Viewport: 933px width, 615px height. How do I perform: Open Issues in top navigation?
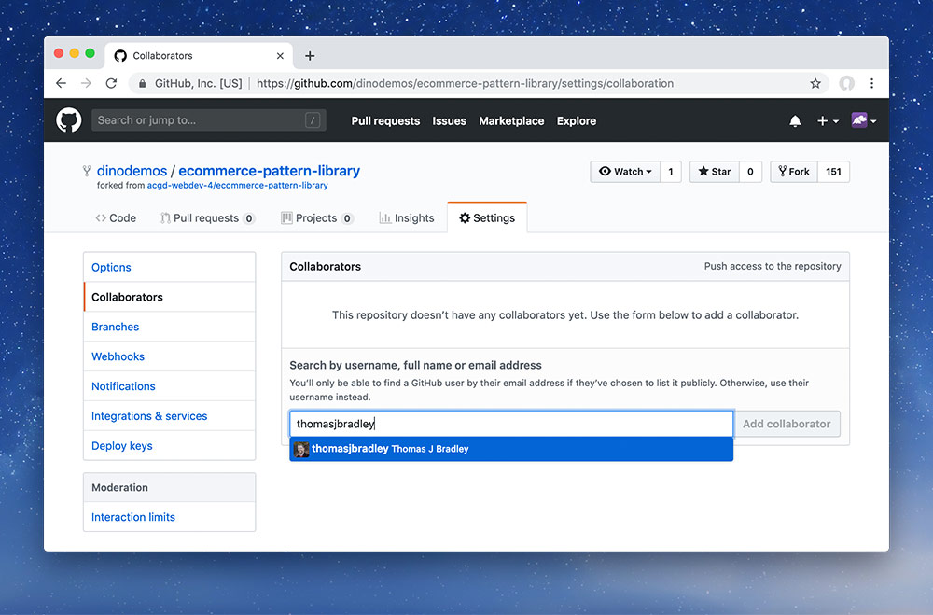[450, 121]
